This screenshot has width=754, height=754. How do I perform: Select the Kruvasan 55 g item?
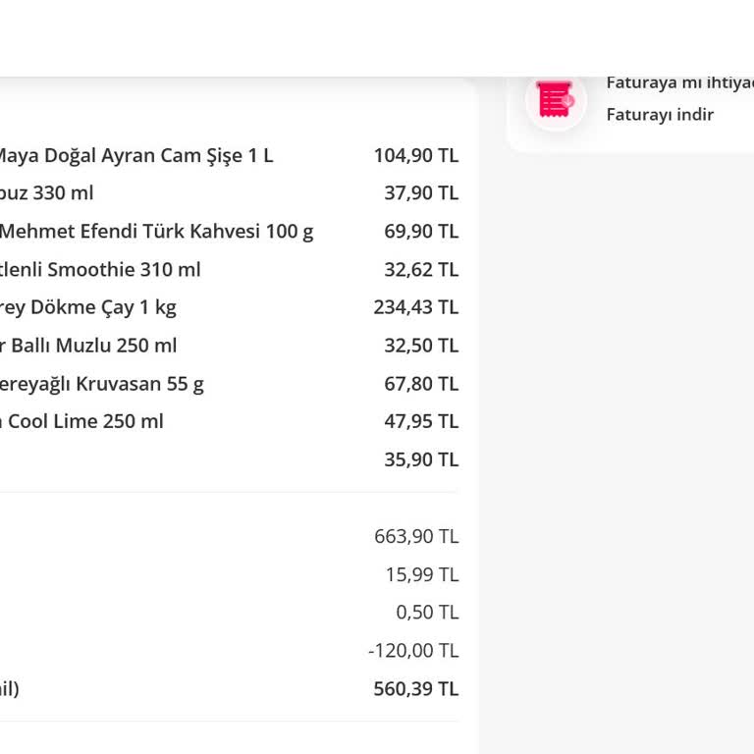[x=102, y=384]
